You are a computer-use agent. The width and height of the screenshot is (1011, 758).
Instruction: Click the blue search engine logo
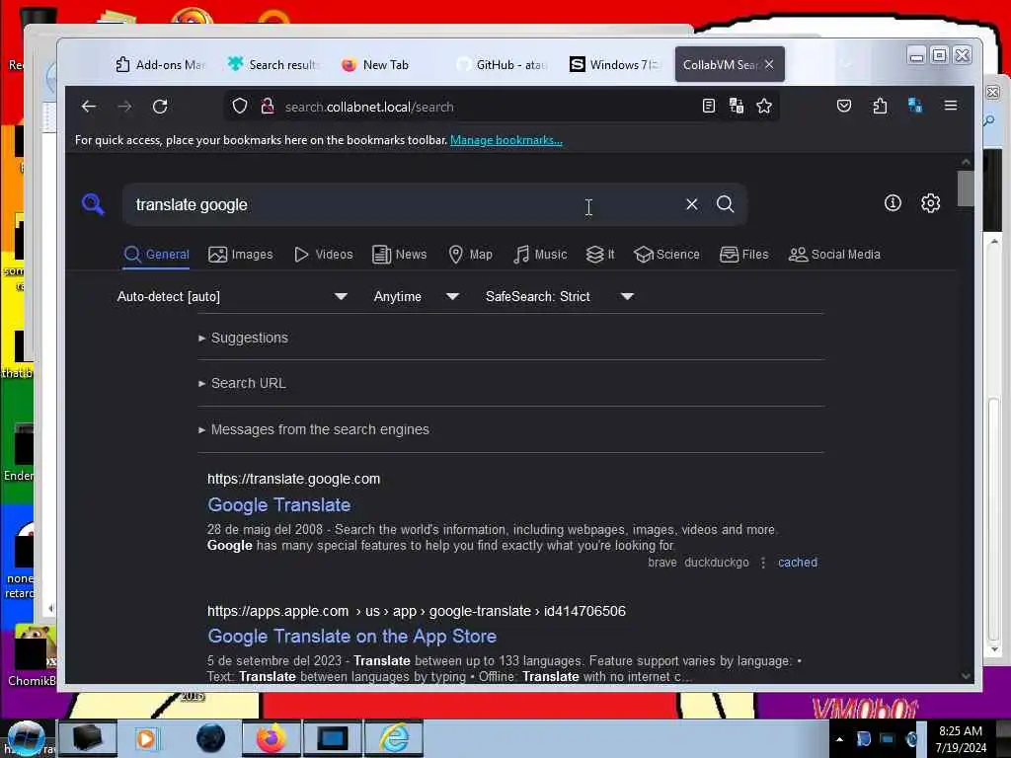[93, 204]
